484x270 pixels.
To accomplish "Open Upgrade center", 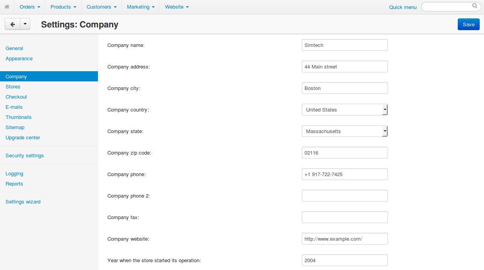I will 23,138.
